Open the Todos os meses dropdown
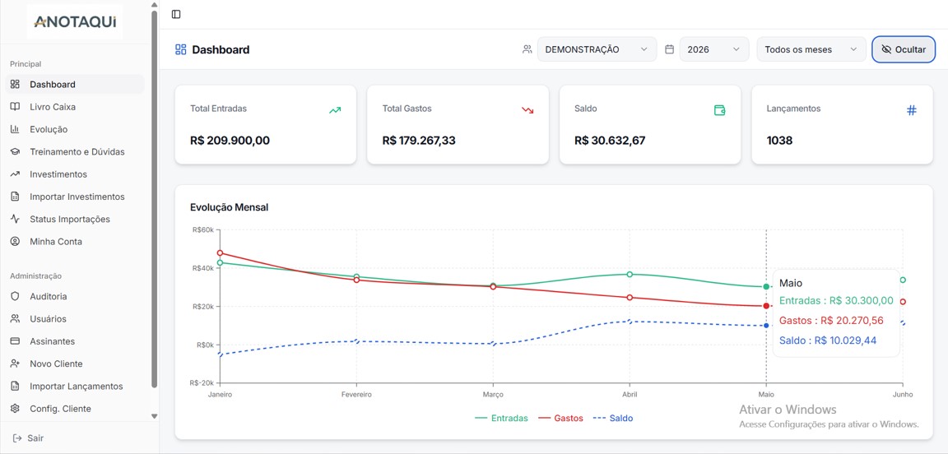 click(x=811, y=49)
